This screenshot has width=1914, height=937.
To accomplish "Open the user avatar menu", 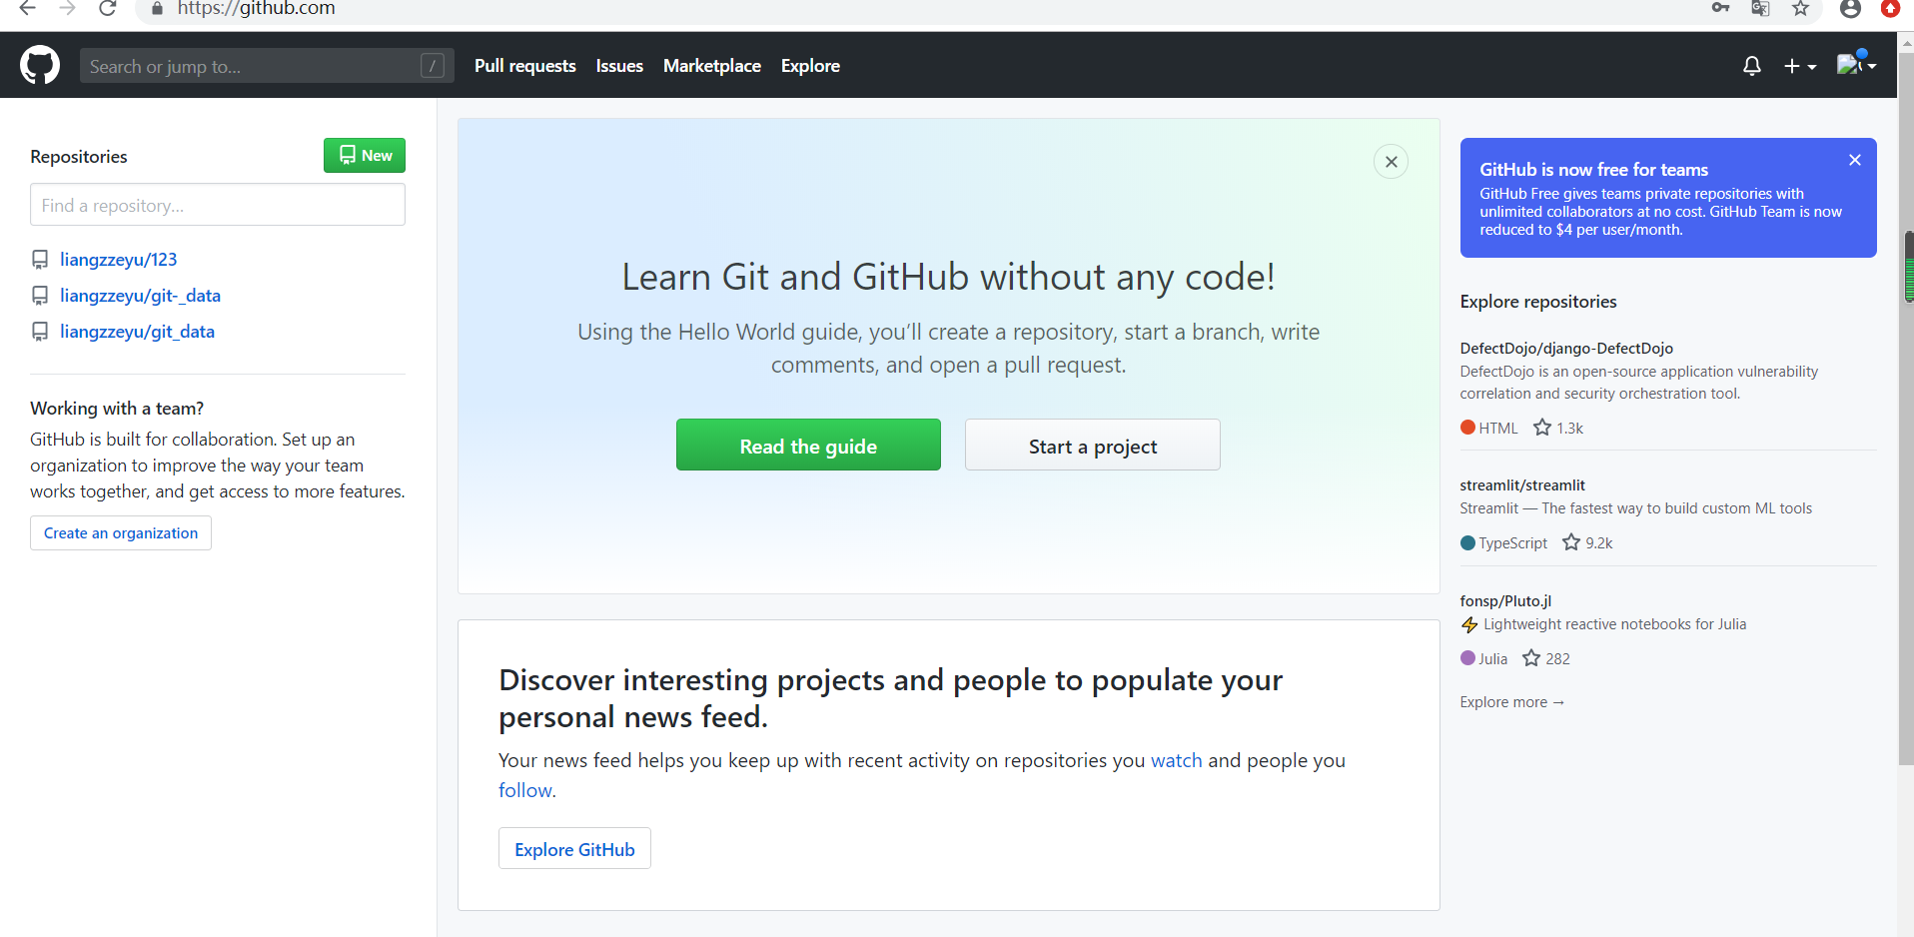I will tap(1855, 66).
